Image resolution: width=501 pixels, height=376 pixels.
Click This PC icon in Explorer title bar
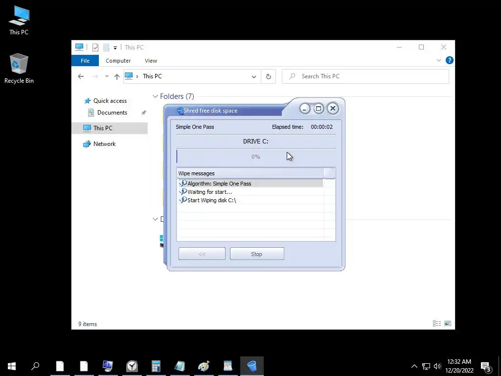coord(79,47)
